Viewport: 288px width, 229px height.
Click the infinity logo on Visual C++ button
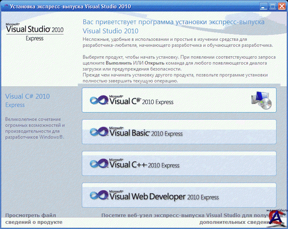click(x=99, y=164)
